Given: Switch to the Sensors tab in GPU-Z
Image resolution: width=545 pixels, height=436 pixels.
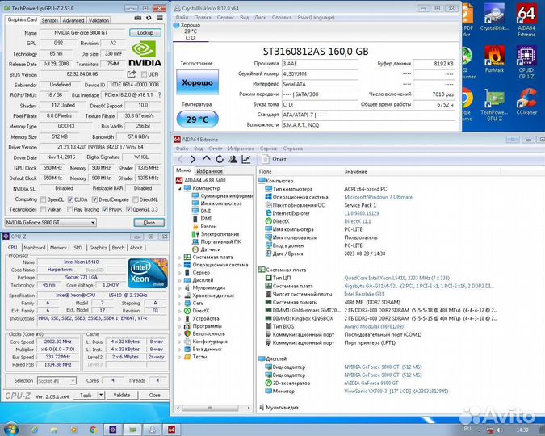Looking at the screenshot, I should click(50, 20).
